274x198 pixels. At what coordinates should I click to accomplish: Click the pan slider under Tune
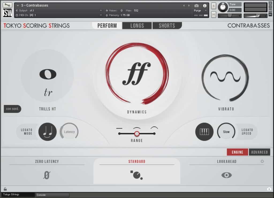click(230, 16)
